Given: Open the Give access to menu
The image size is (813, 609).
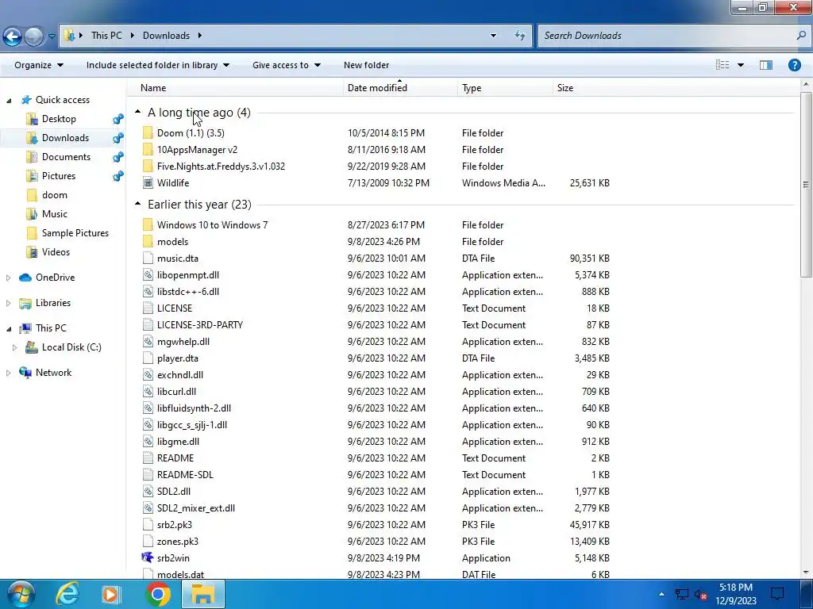Looking at the screenshot, I should (x=286, y=65).
